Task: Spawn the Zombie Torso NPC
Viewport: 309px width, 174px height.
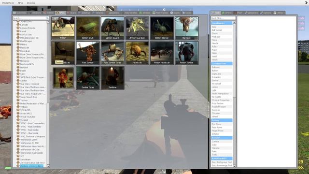Action: pos(88,78)
